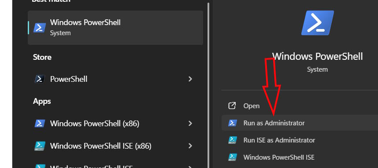
Task: Click the Windows PowerShell ISE (x86) icon
Action: [40, 146]
